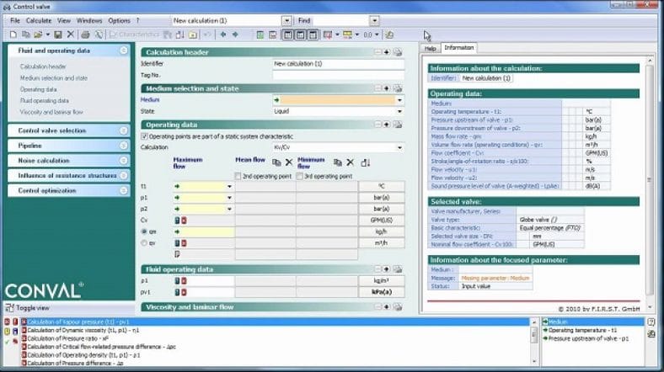664x372 pixels.
Task: Uncheck the static system characteristic checkbox
Action: [144, 136]
